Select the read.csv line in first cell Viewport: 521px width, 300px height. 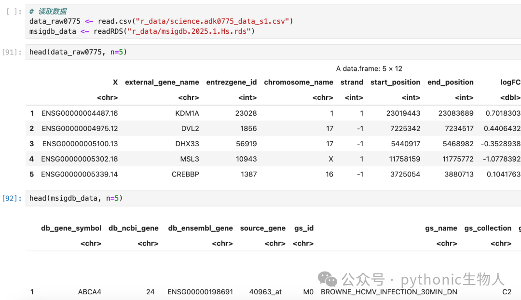161,21
